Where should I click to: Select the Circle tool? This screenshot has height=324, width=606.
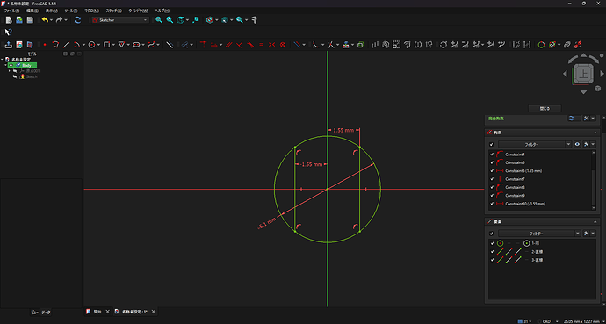pos(91,45)
